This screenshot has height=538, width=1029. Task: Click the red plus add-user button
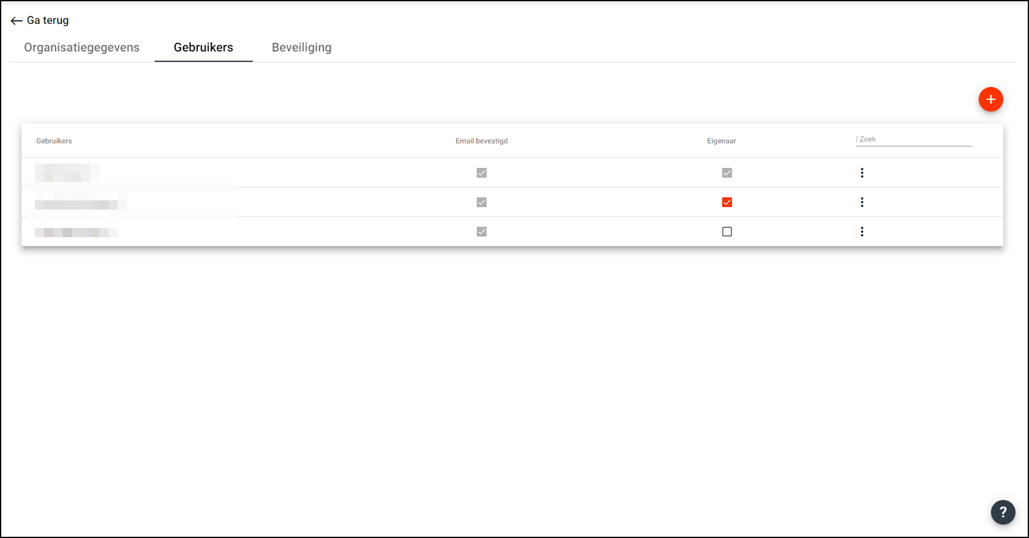coord(990,99)
